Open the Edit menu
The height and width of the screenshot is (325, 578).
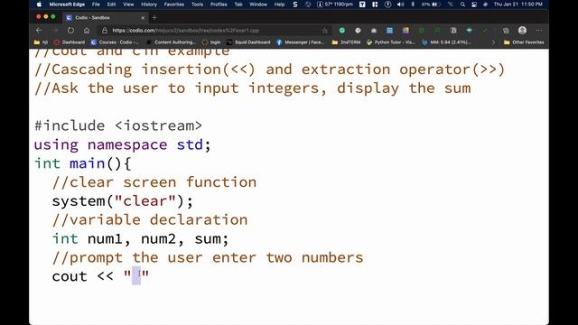coord(111,5)
